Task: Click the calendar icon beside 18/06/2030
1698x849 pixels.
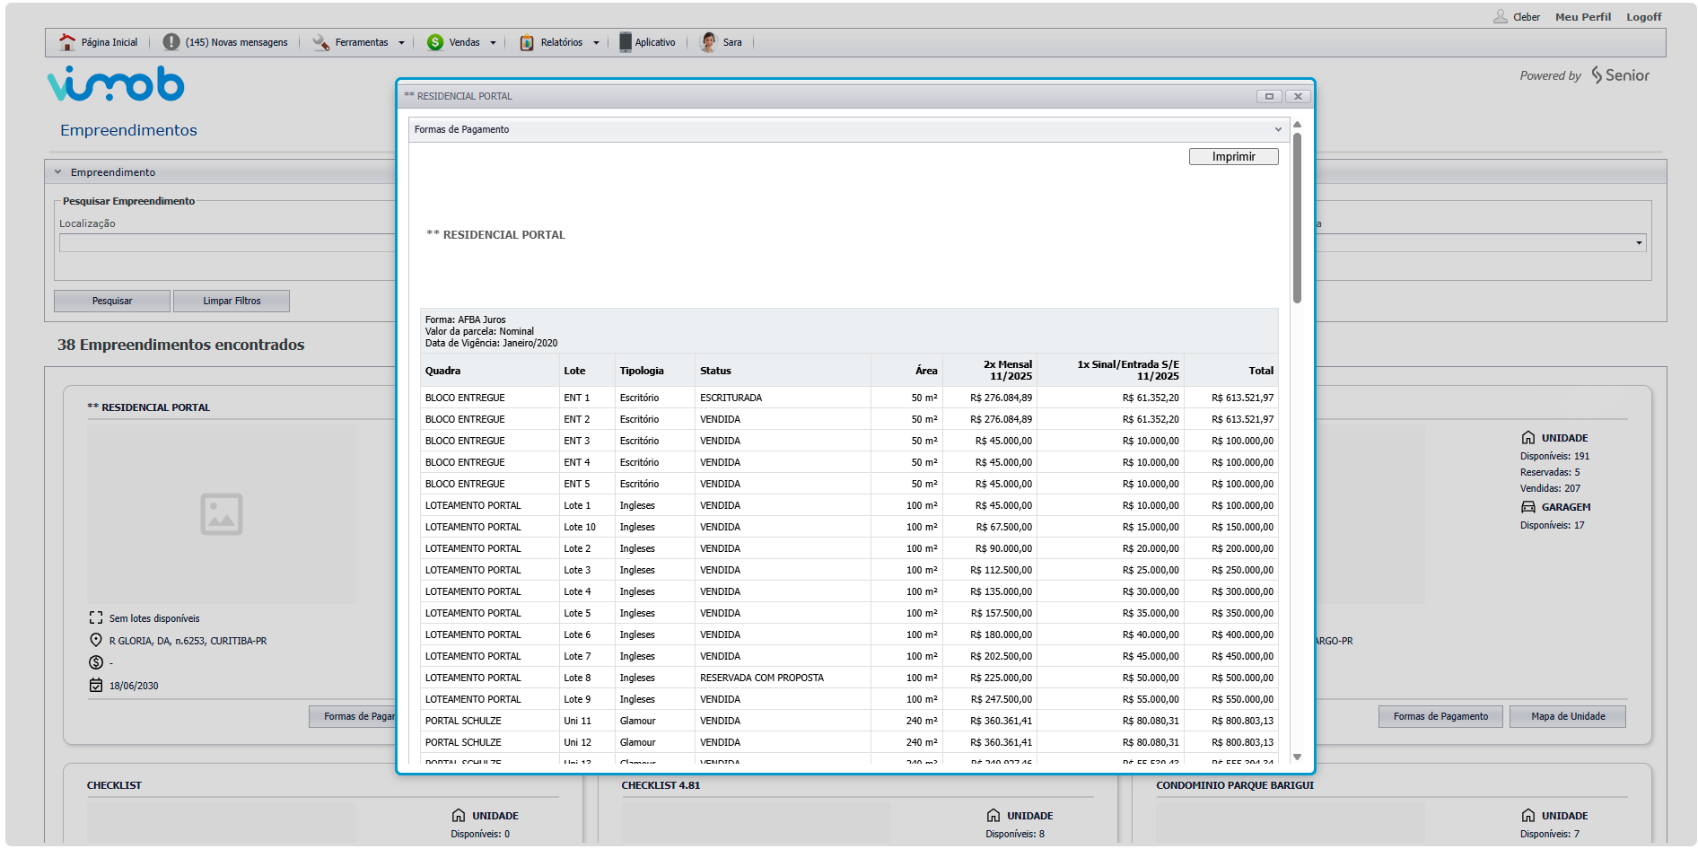Action: [96, 686]
